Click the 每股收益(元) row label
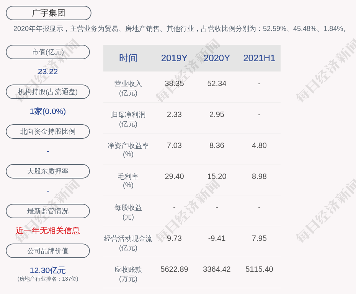 128,212
